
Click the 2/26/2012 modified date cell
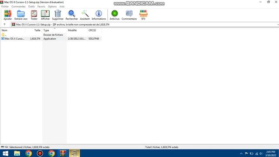tap(77, 39)
